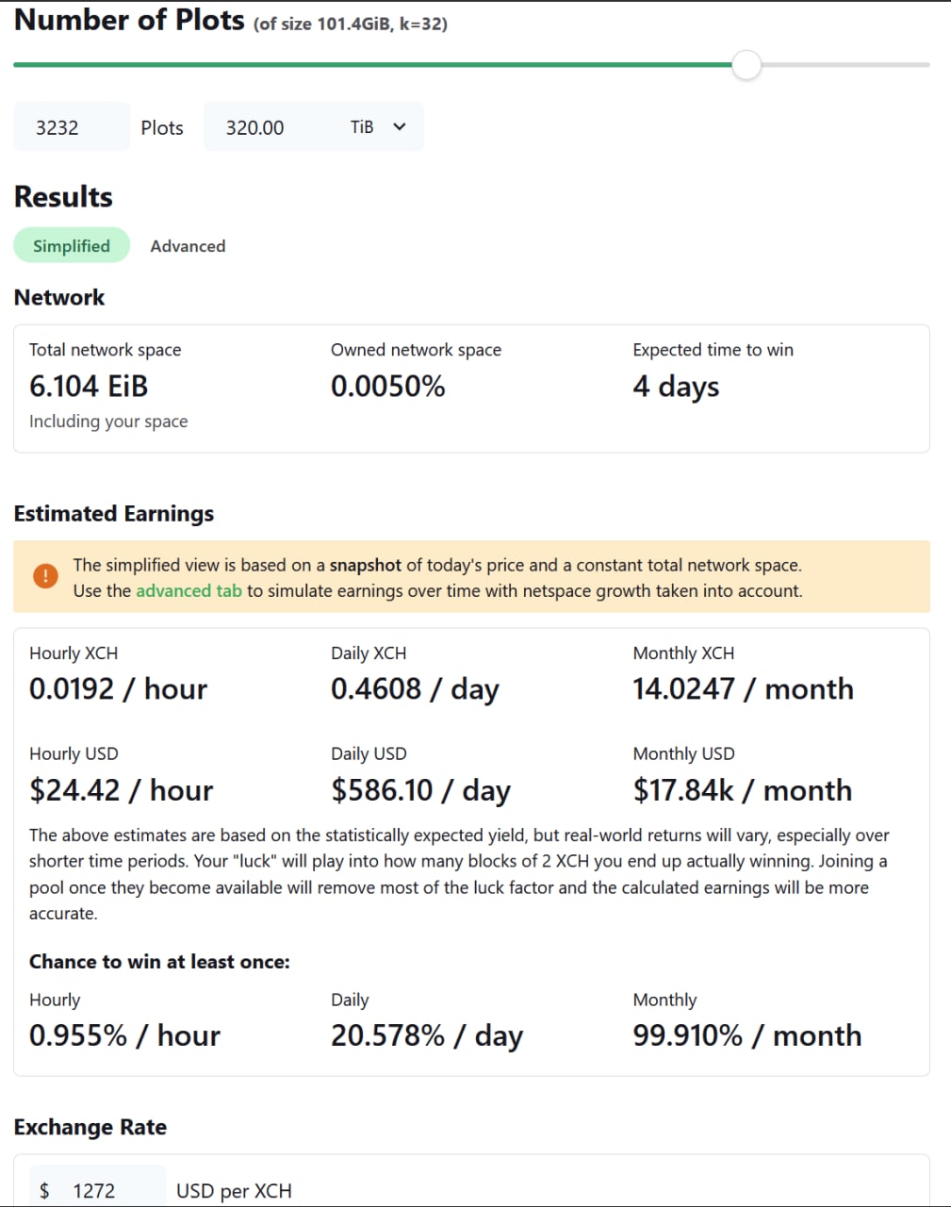
Task: Click the orange warning exclamation icon
Action: pyautogui.click(x=45, y=576)
